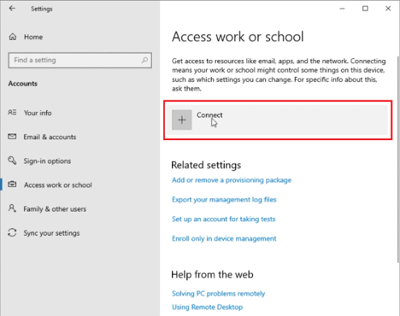Viewport: 400px width, 316px height.
Task: Open Using Remote Desktop link
Action: pyautogui.click(x=208, y=307)
